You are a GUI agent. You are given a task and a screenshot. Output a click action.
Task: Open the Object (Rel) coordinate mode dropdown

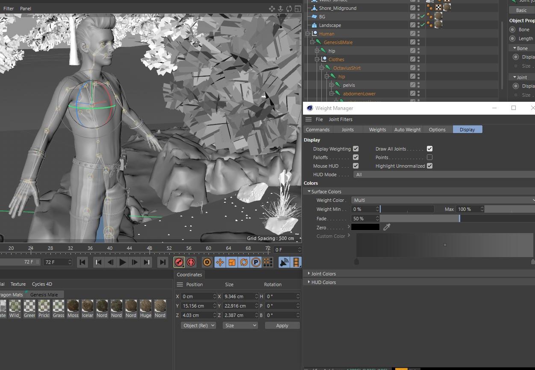(x=198, y=326)
